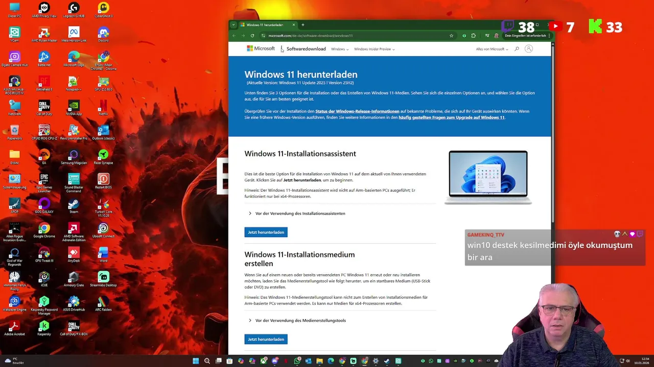This screenshot has height=367, width=654.
Task: Select Armoury Crate desktop icon
Action: pyautogui.click(x=74, y=279)
